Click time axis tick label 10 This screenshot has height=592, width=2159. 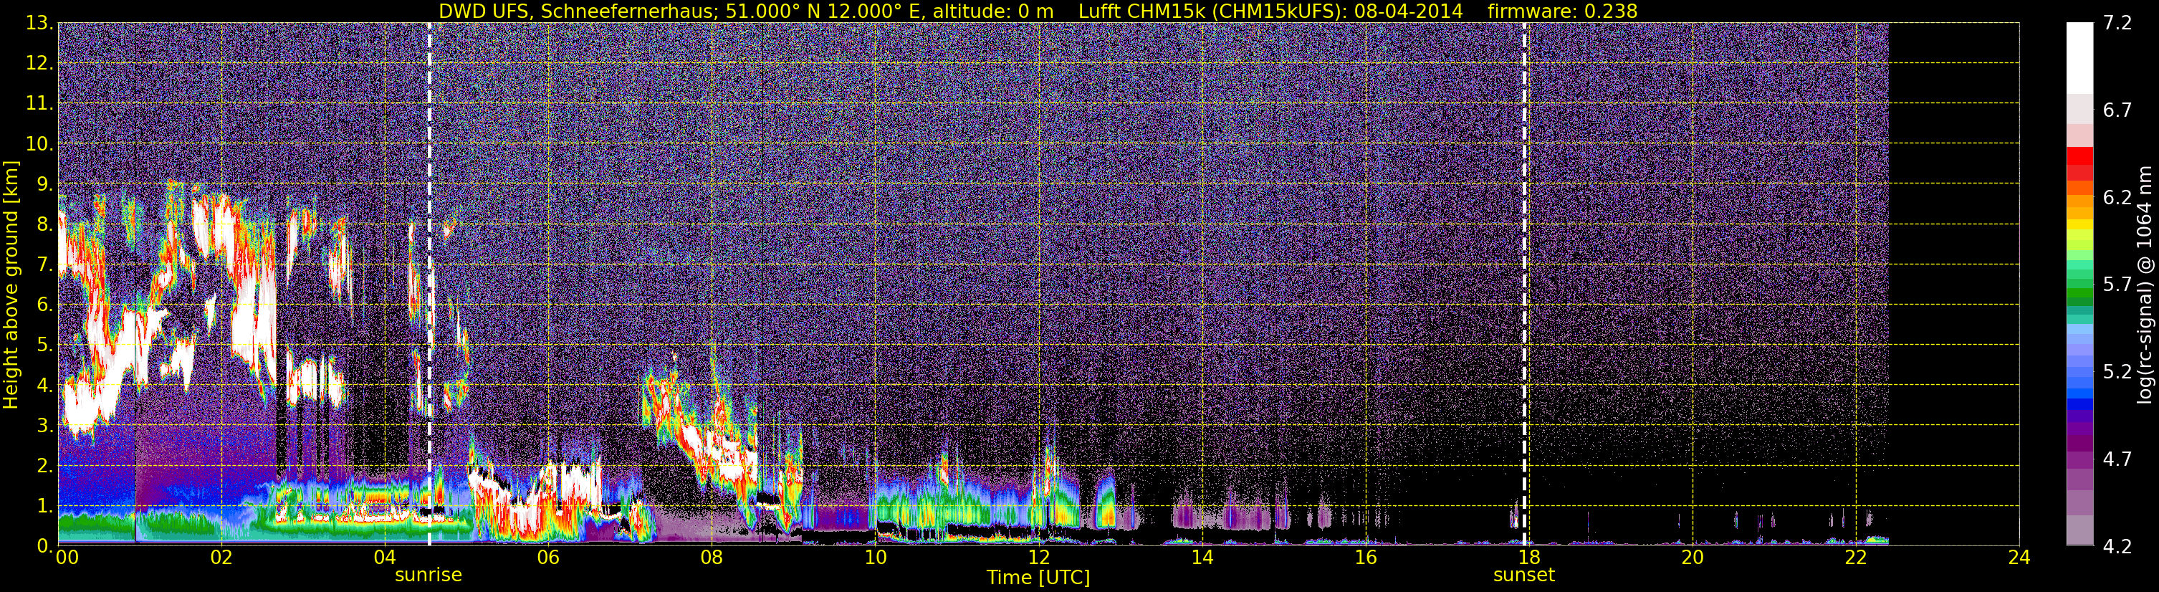pyautogui.click(x=875, y=558)
